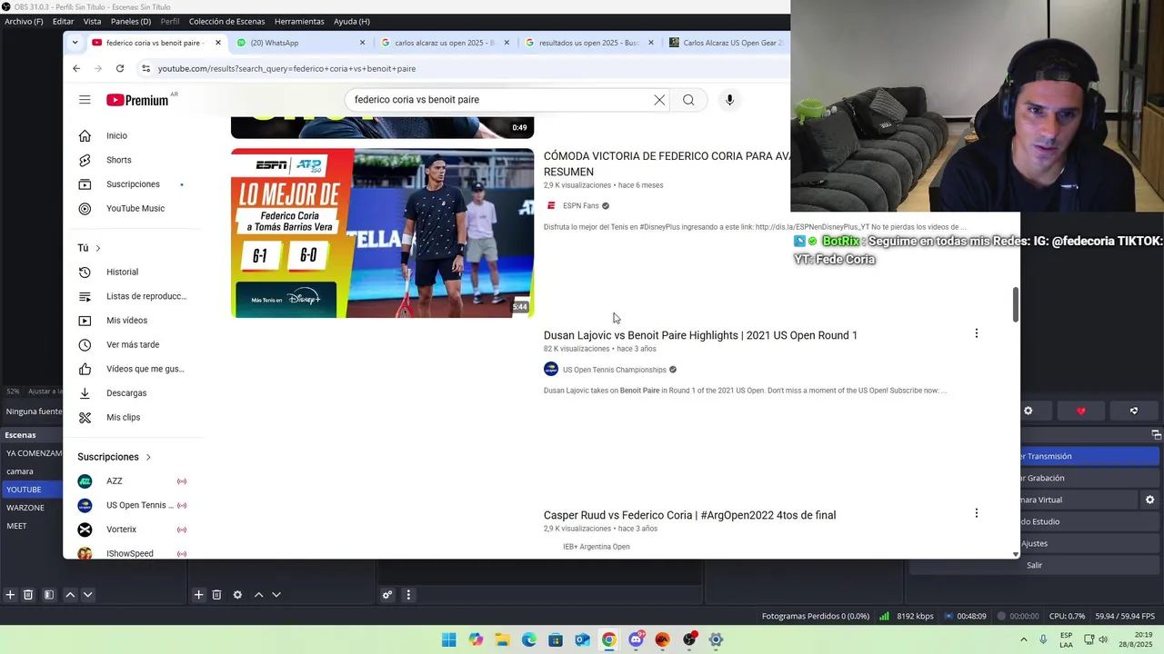
Task: Open source properties gear in OBS
Action: coord(237,595)
